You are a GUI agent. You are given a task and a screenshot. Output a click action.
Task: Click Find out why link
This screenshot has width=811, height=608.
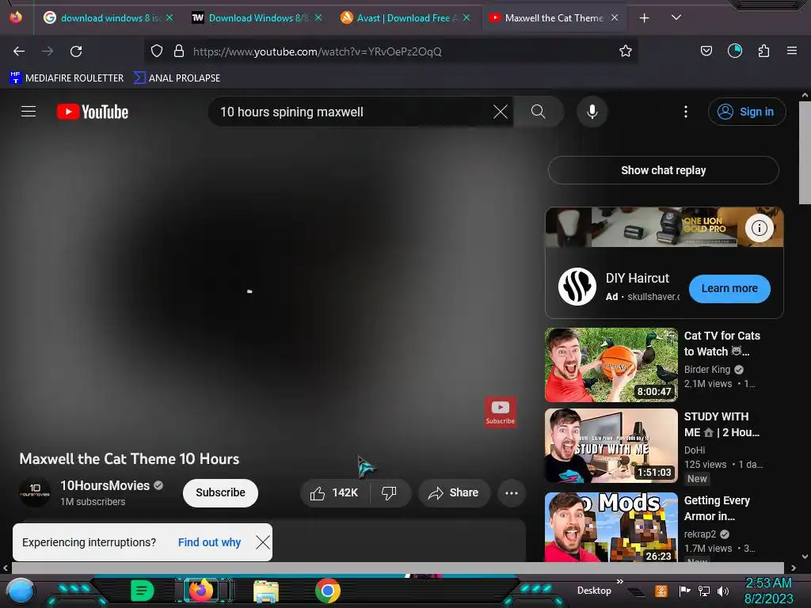coord(209,542)
